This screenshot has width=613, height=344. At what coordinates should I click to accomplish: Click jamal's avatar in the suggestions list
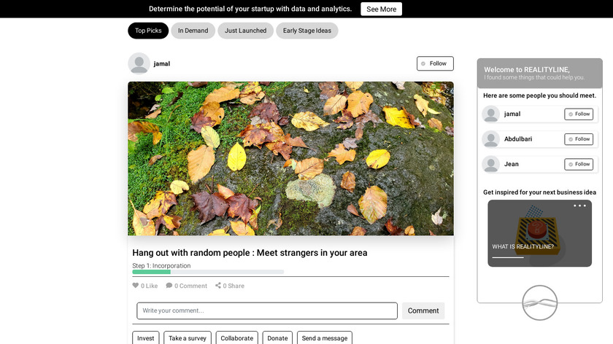click(490, 114)
